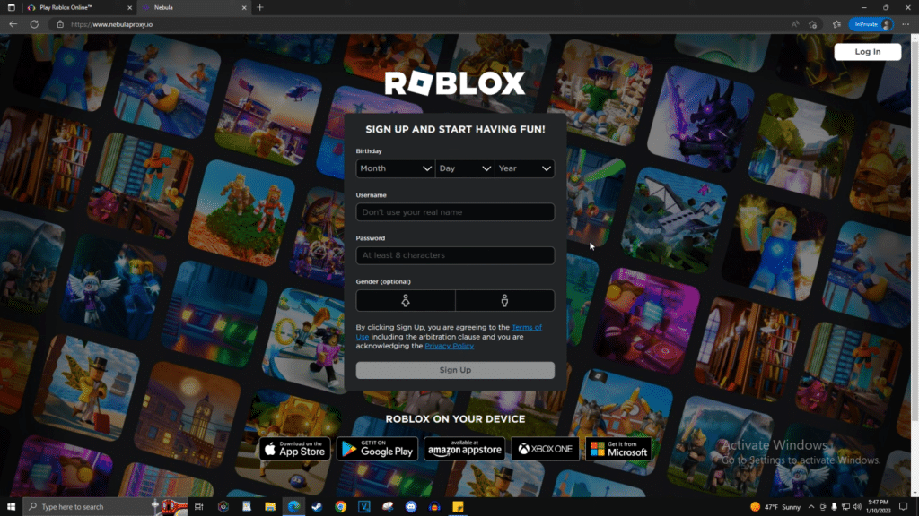
Task: Click the browser back arrow
Action: point(12,24)
